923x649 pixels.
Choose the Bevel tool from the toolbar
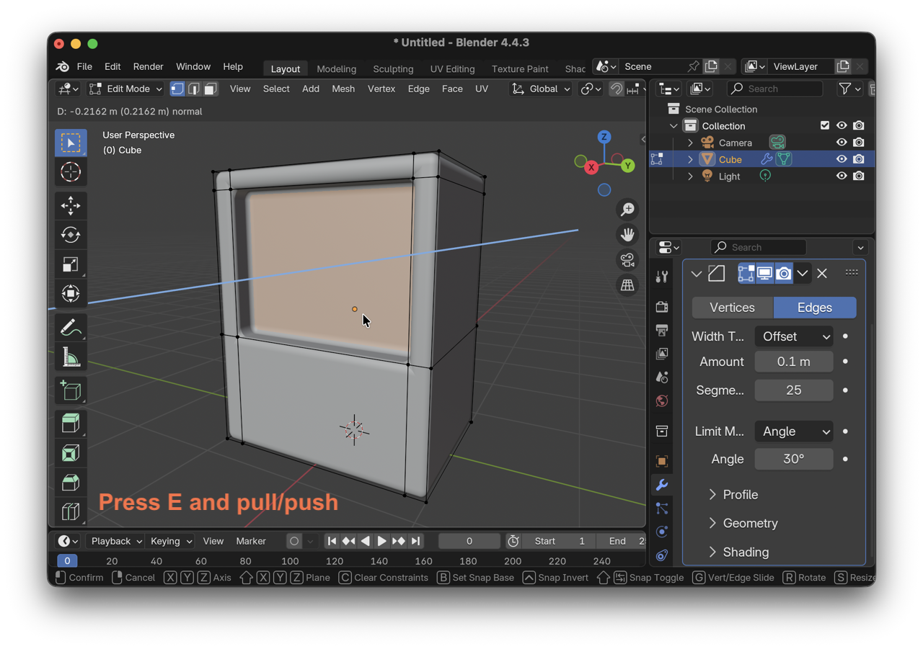coord(70,482)
